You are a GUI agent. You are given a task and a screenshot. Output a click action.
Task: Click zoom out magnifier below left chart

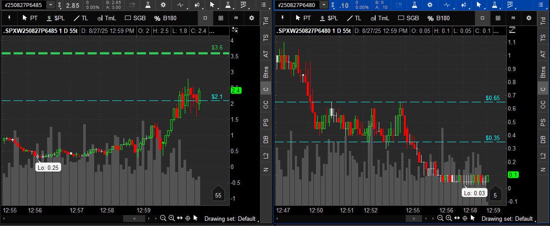point(163,218)
